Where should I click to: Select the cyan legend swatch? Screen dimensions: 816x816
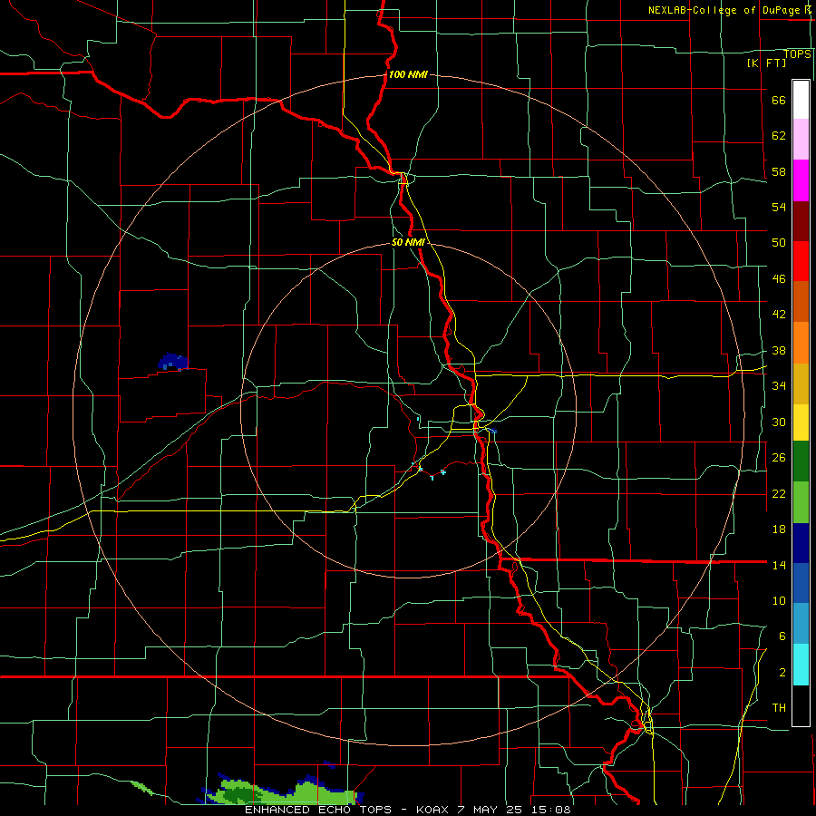tap(801, 665)
